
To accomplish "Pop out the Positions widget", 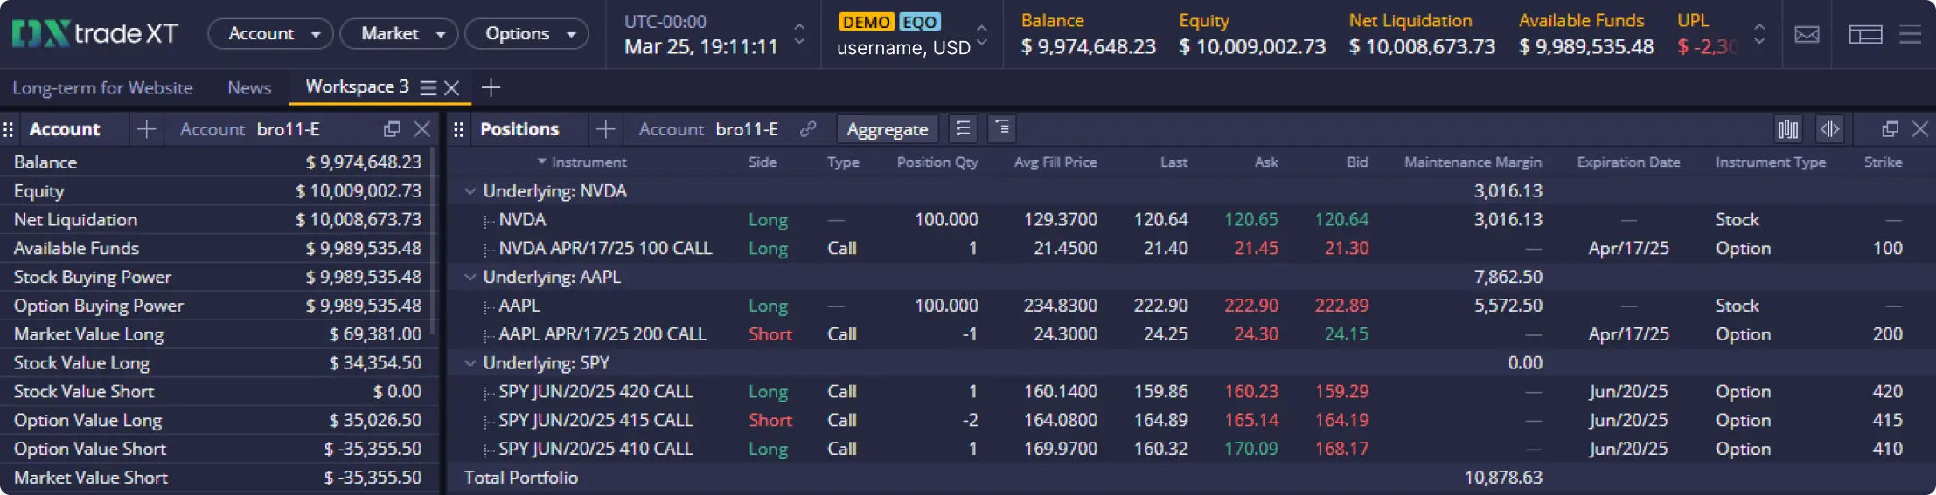I will click(x=1890, y=129).
